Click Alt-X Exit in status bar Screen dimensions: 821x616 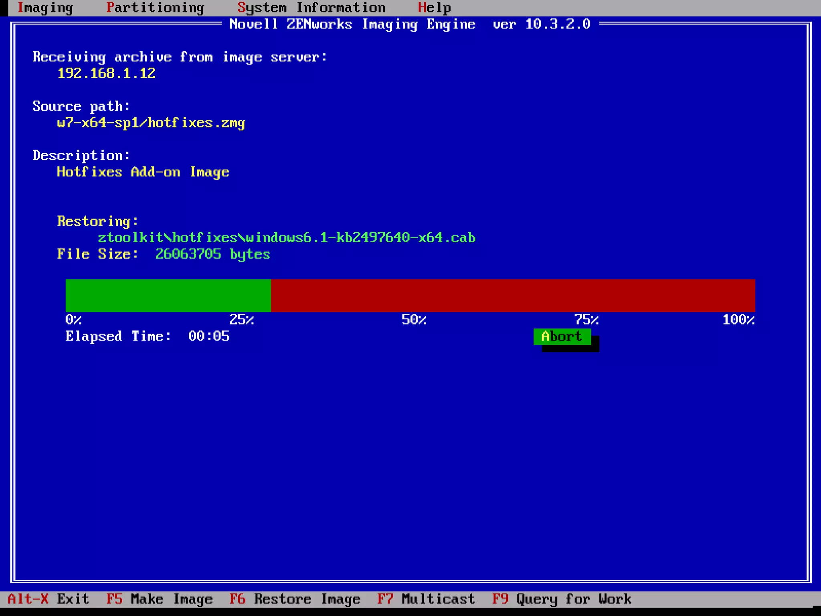[x=49, y=599]
